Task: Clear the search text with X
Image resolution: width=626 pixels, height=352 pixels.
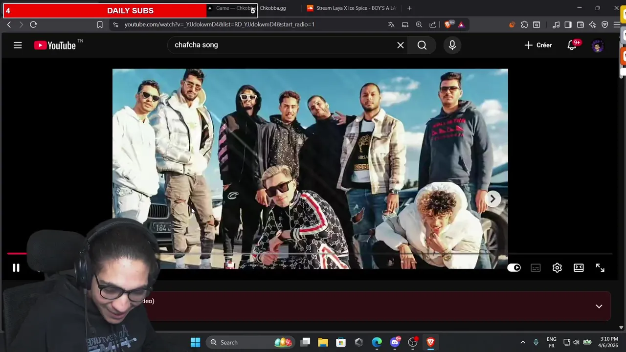Action: click(400, 45)
